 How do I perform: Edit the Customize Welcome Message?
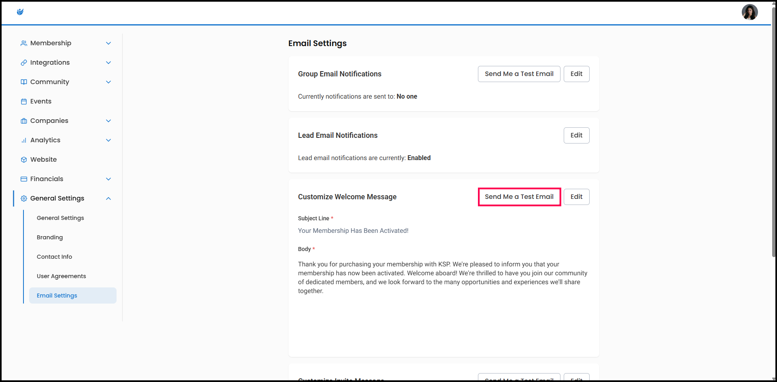pyautogui.click(x=576, y=197)
